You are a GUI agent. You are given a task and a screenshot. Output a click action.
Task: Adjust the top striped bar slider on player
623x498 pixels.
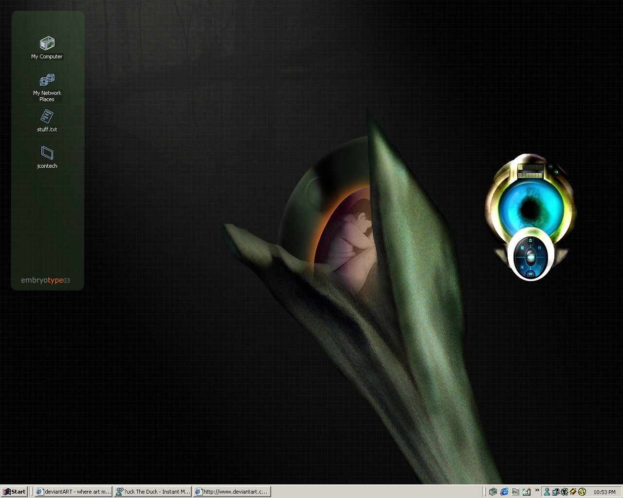531,167
